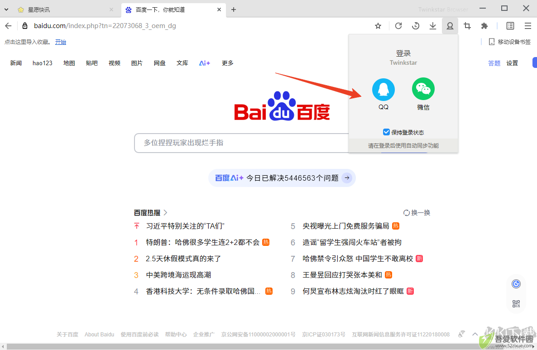Open 王曼昱回应打哭张本美和

342,275
